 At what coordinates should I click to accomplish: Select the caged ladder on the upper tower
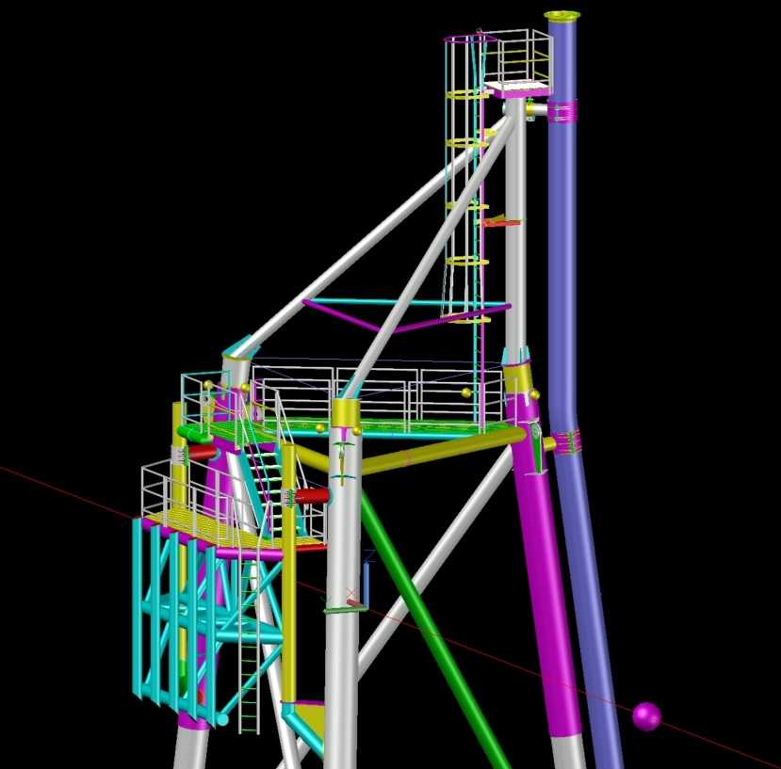[465, 179]
